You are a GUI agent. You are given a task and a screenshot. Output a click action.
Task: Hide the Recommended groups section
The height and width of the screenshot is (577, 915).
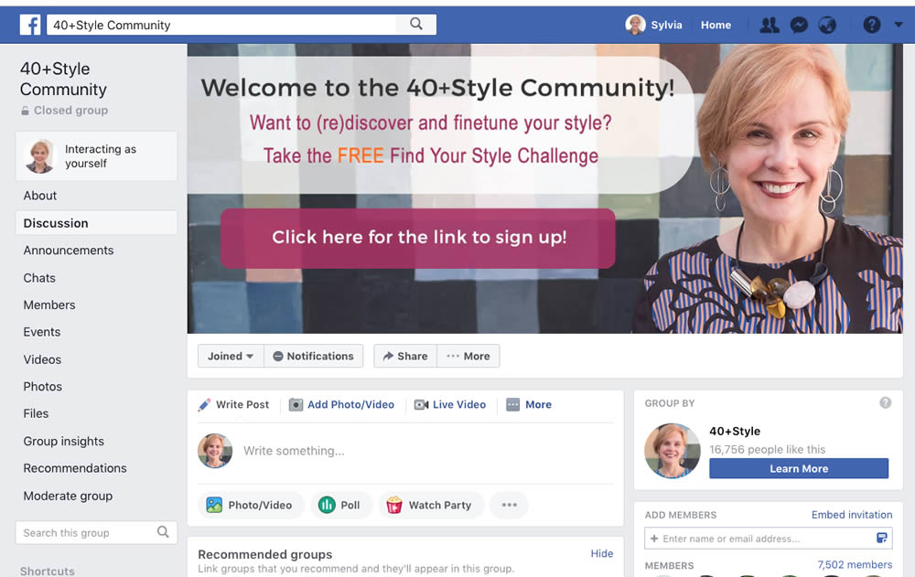[602, 553]
